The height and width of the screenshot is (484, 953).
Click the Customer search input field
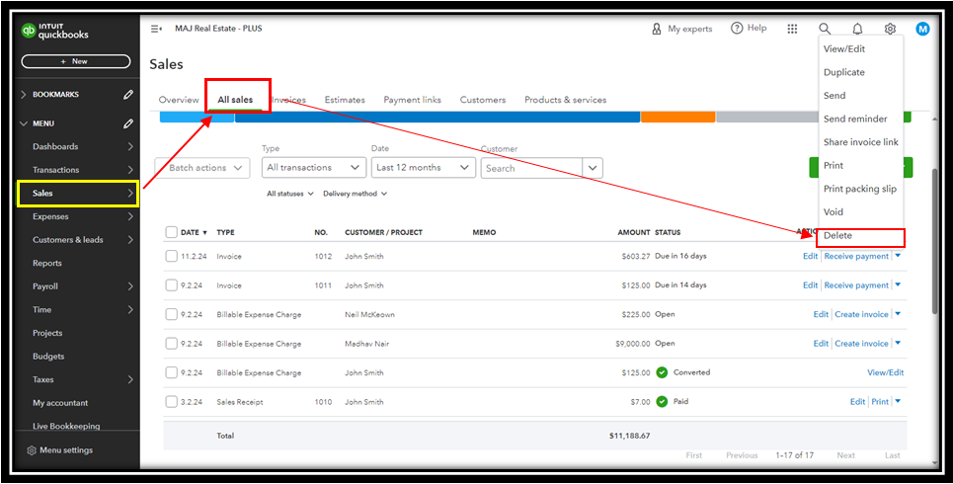tap(531, 169)
